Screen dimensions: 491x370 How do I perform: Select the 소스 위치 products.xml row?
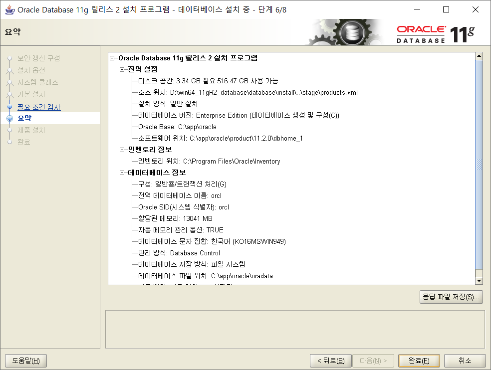coord(247,93)
